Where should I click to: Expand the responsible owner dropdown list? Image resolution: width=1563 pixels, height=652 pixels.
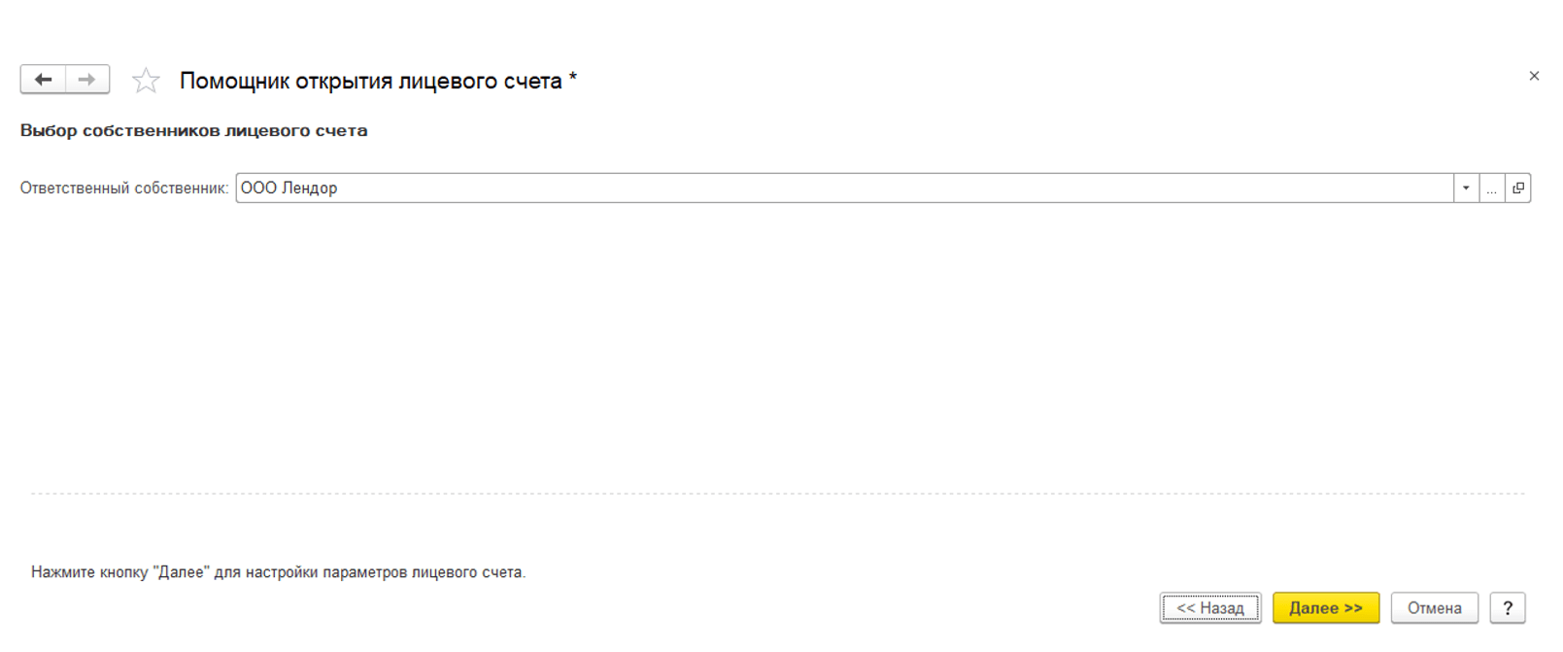coord(1466,189)
